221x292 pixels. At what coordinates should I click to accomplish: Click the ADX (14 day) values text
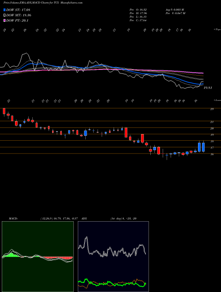tap(124, 219)
